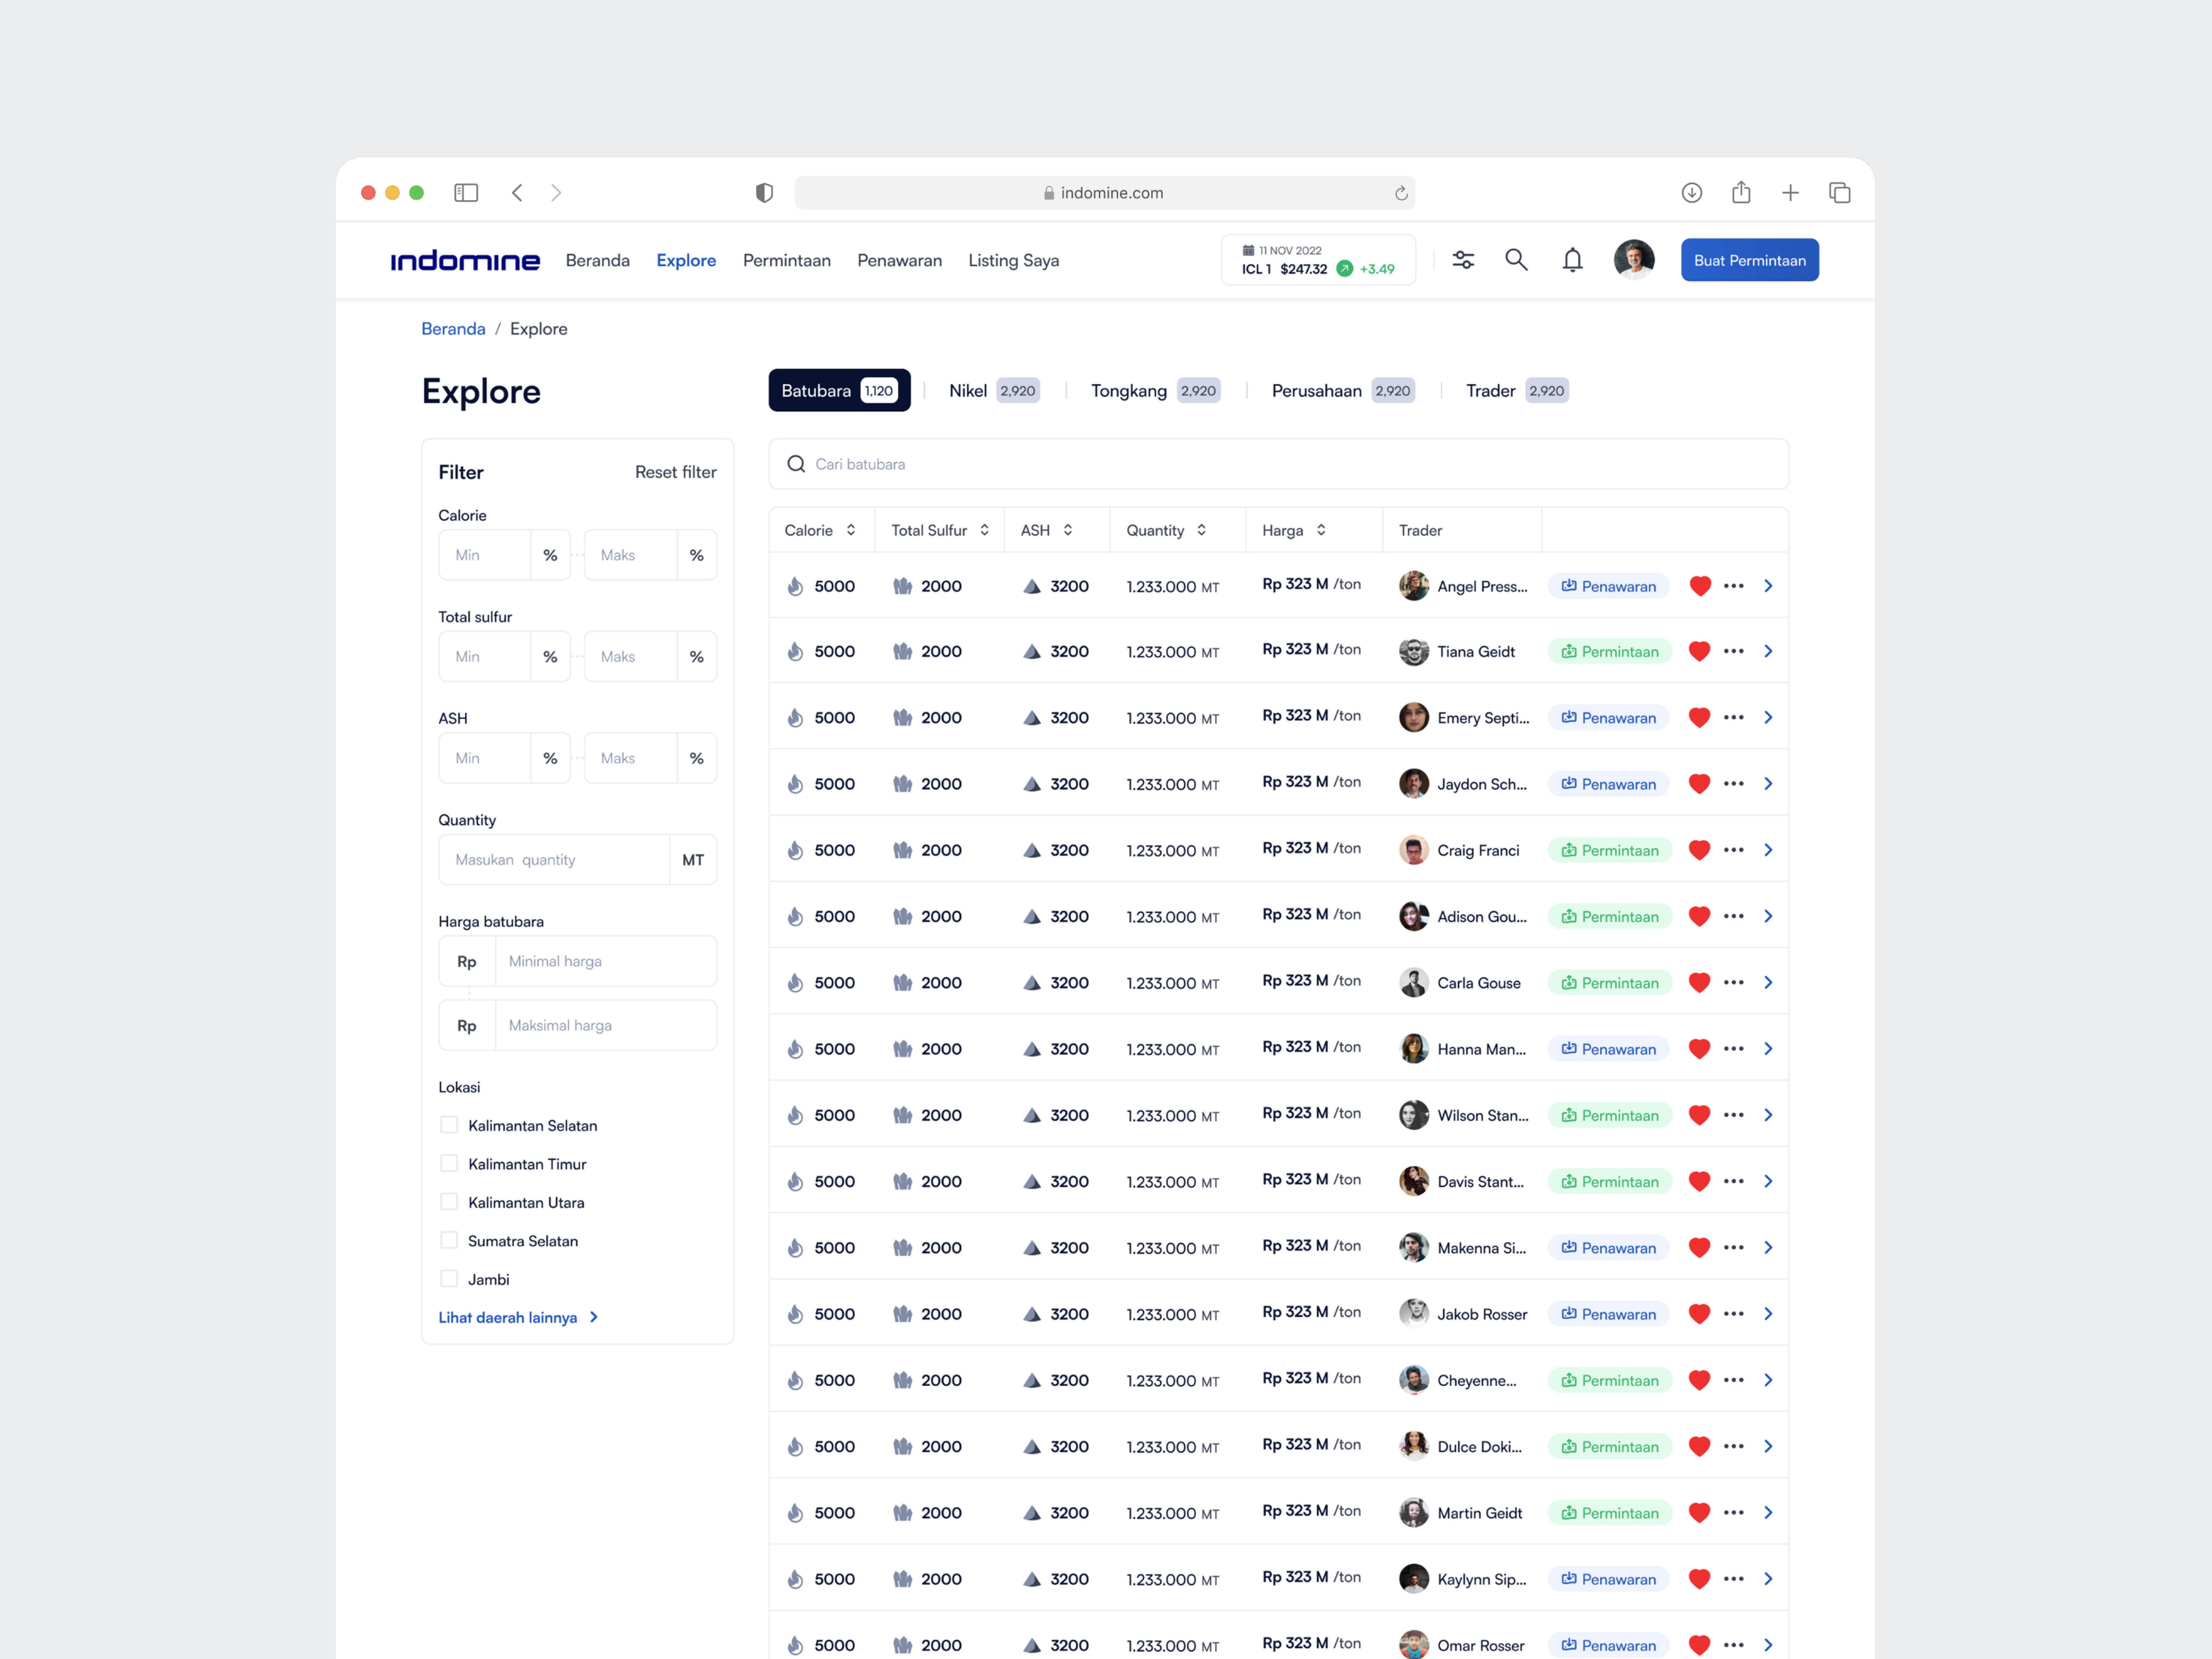Sort the table by Calorie column
This screenshot has width=2212, height=1659.
[x=851, y=530]
